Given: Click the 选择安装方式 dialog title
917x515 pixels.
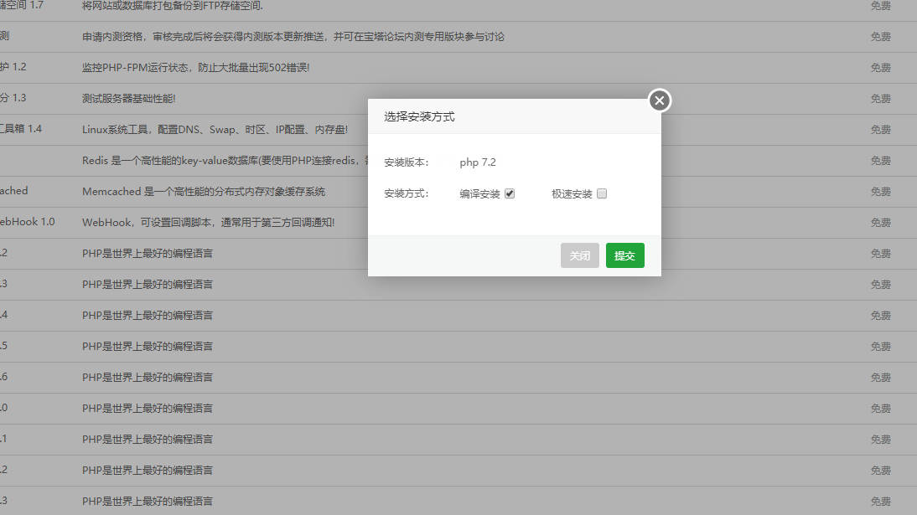Looking at the screenshot, I should point(419,117).
